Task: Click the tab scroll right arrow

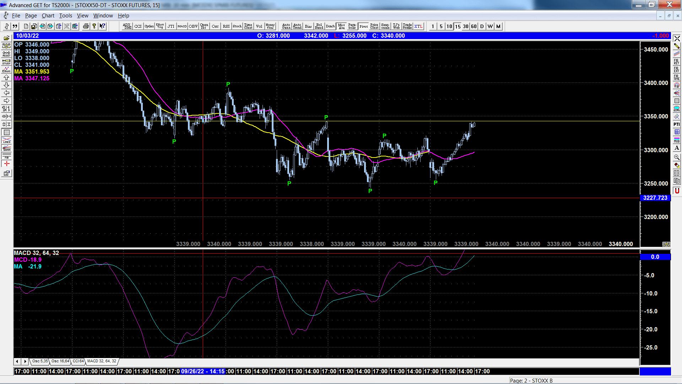Action: pyautogui.click(x=25, y=361)
